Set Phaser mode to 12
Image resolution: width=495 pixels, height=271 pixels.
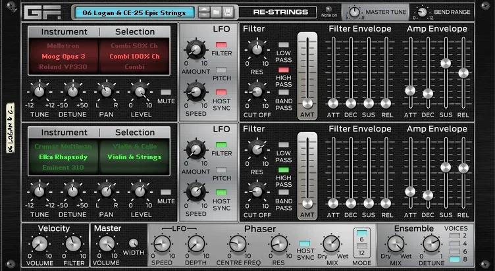(362, 246)
